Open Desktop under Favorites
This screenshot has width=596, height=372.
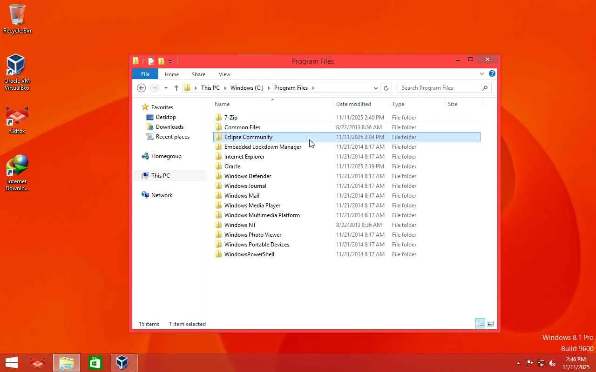point(166,117)
